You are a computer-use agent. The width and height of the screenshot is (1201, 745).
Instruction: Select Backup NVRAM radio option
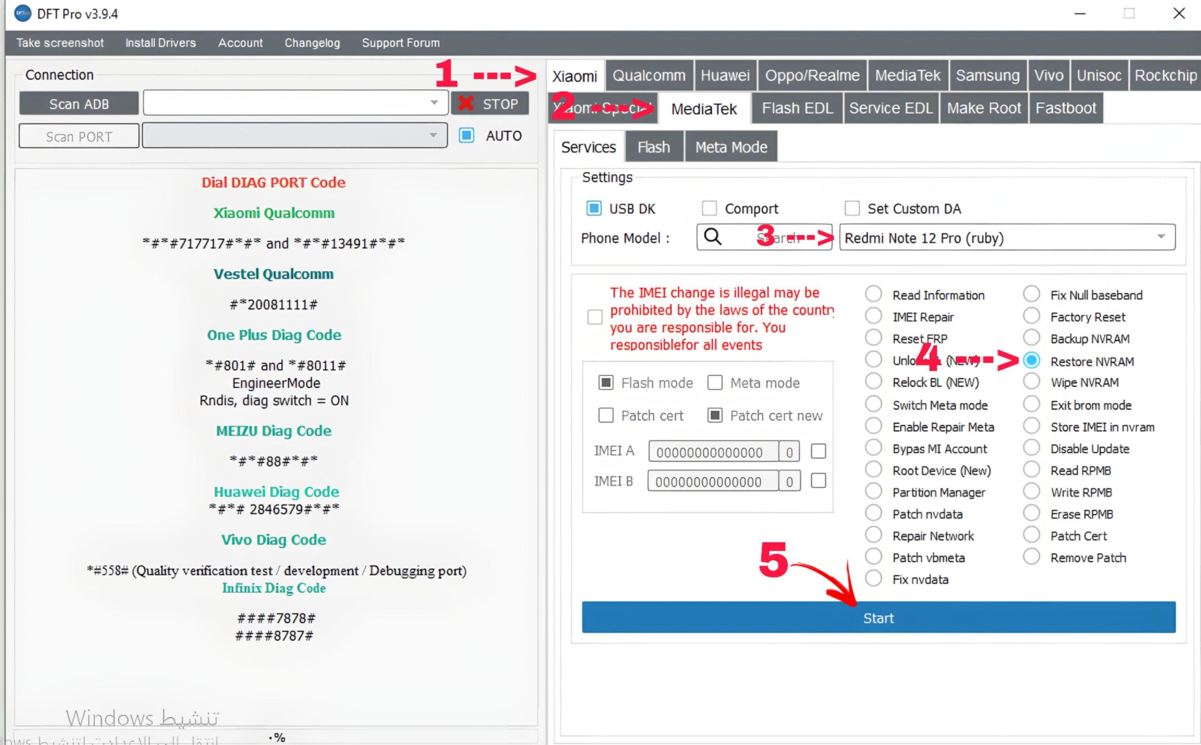pyautogui.click(x=1031, y=338)
